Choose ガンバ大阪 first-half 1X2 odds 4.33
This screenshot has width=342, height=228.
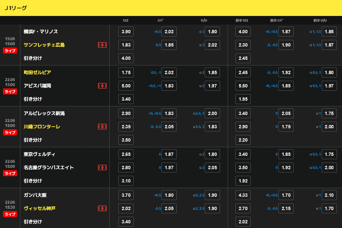[243, 195]
